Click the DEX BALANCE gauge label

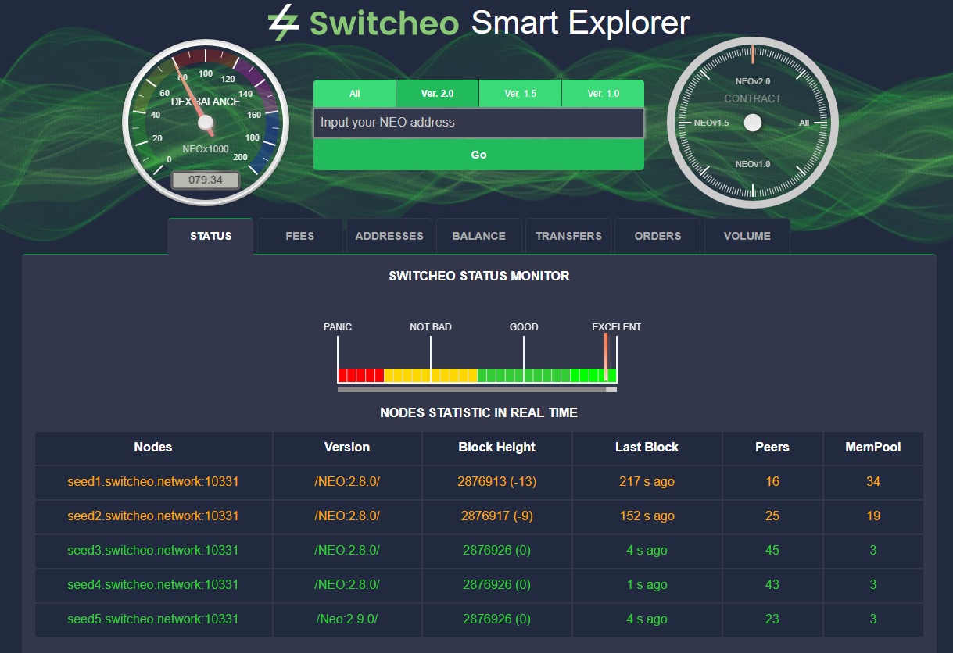click(206, 102)
